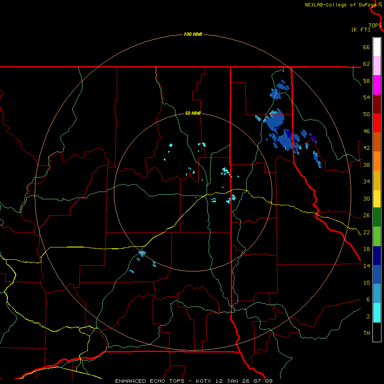Click the TH legend label

point(367,333)
